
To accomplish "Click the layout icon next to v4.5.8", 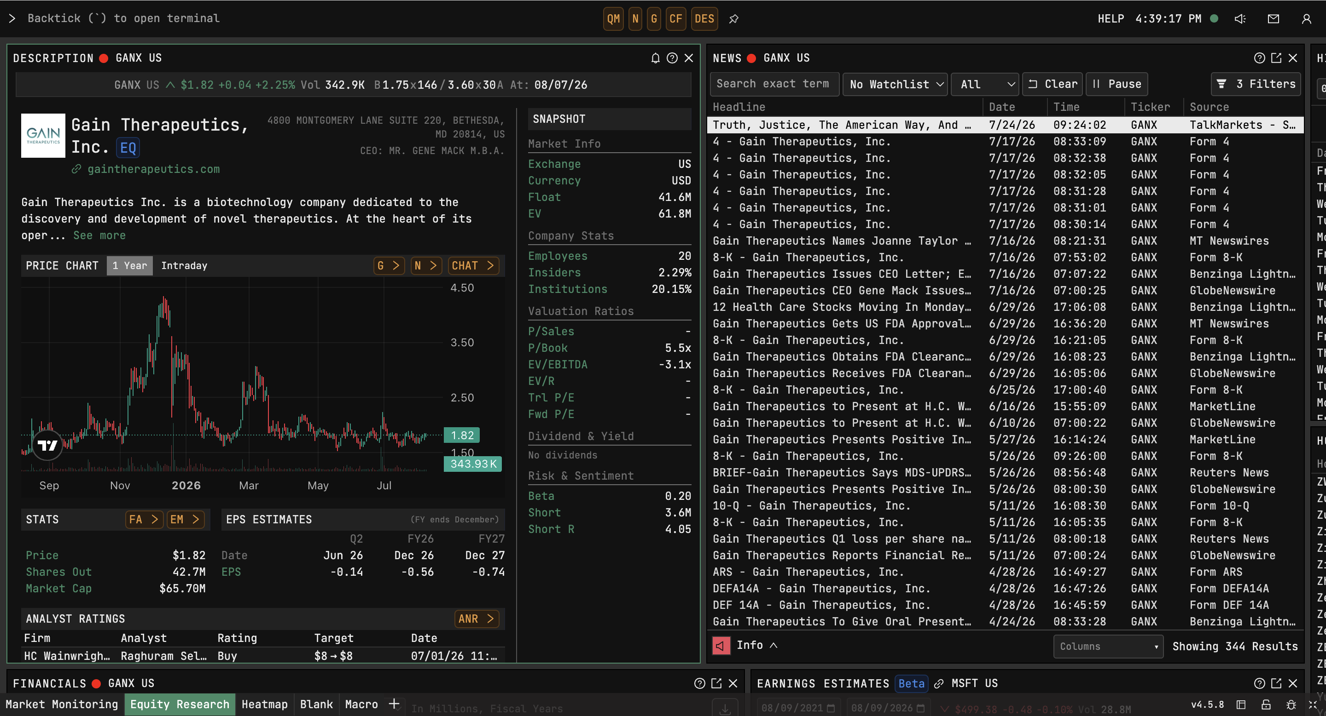I will point(1241,704).
